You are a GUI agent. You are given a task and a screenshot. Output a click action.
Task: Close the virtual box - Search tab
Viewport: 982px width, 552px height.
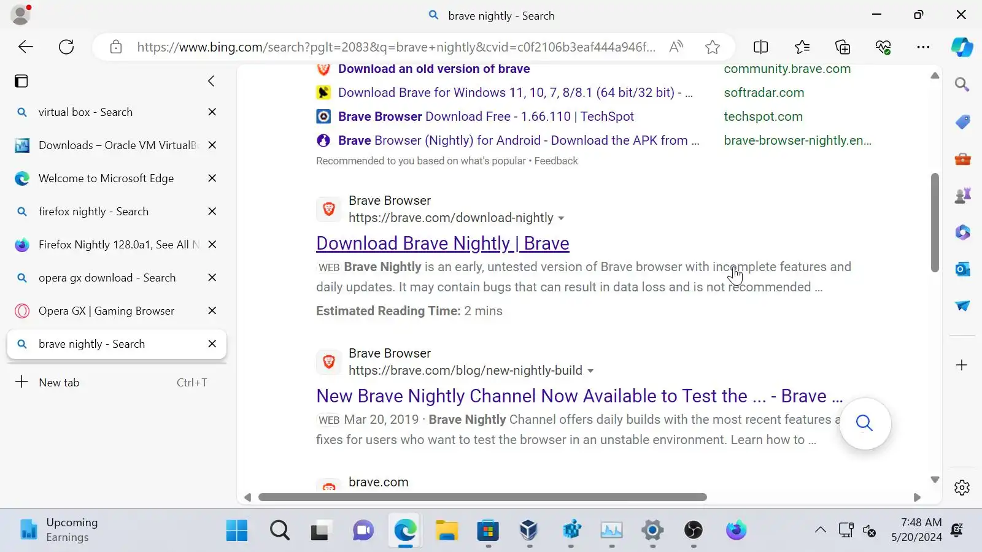[x=212, y=112]
